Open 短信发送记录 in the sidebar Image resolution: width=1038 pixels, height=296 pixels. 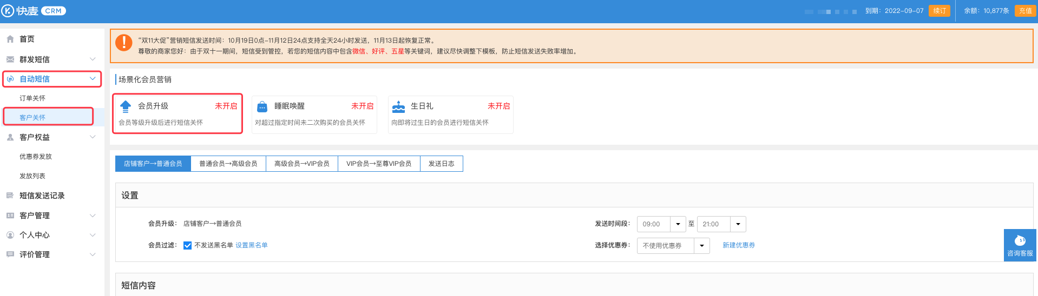[42, 196]
